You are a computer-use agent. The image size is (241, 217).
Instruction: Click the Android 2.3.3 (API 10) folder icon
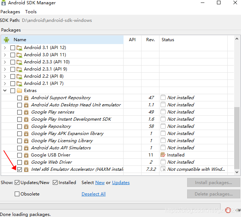pyautogui.click(x=19, y=62)
